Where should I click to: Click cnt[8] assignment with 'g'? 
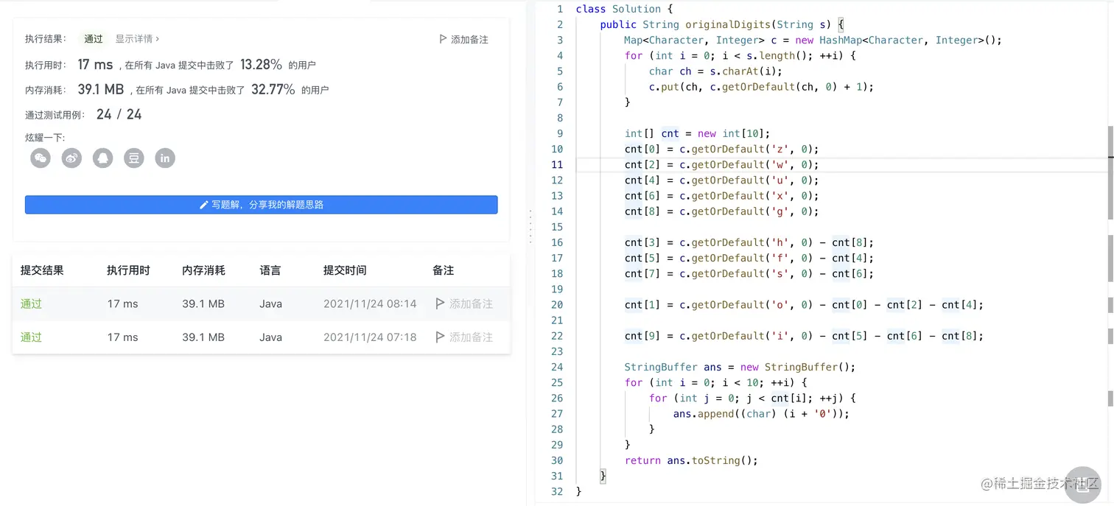click(721, 211)
